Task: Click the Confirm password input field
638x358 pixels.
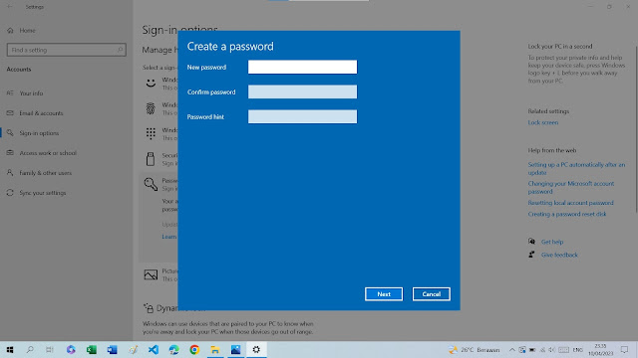Action: pos(302,91)
